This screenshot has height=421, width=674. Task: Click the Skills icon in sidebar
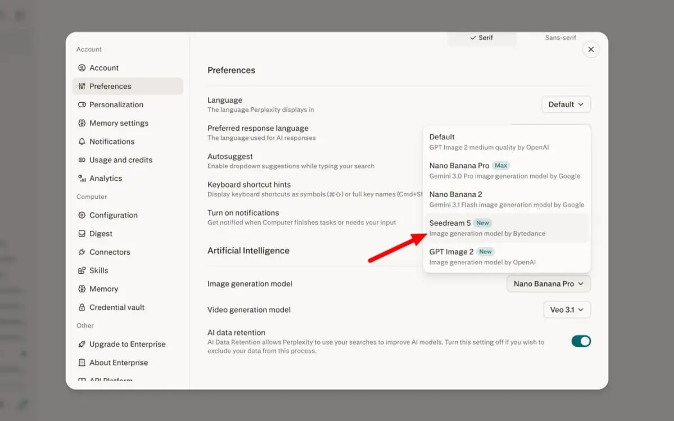point(82,271)
